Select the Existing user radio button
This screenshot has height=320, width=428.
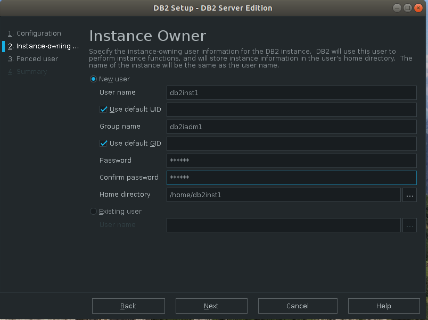pos(94,212)
